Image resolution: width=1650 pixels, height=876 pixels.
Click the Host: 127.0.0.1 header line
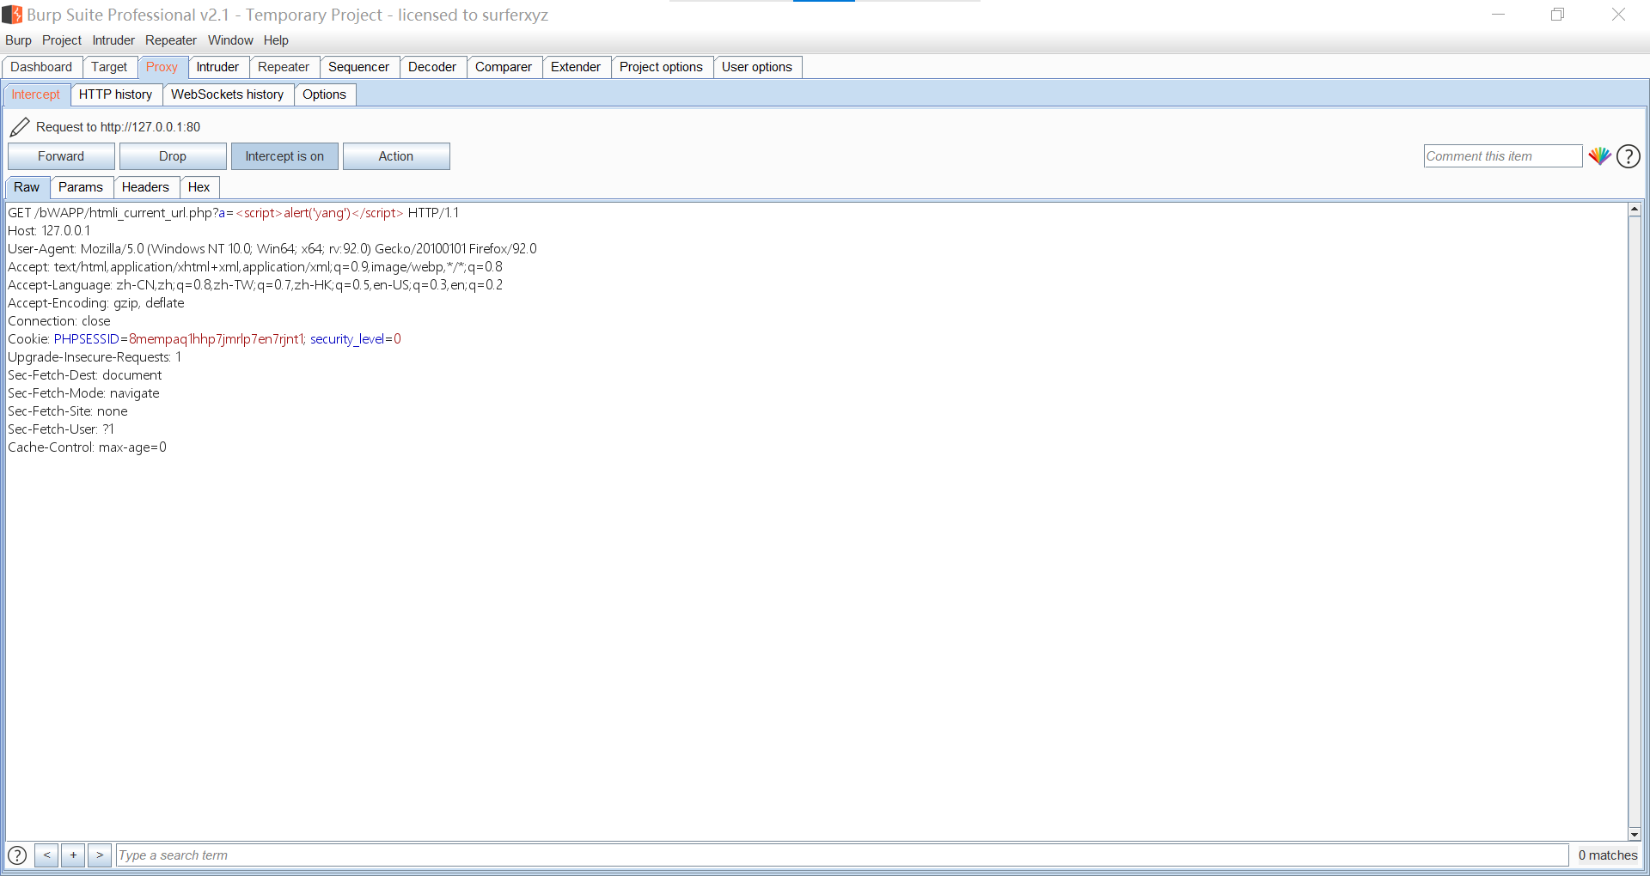[49, 231]
